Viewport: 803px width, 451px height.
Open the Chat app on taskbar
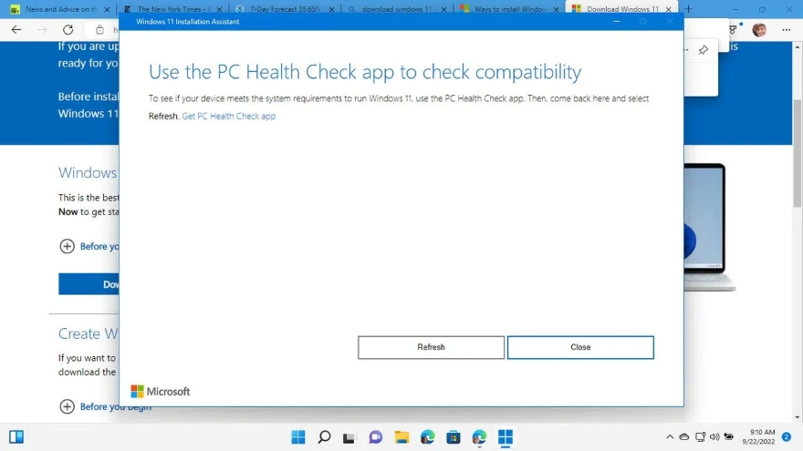click(375, 437)
